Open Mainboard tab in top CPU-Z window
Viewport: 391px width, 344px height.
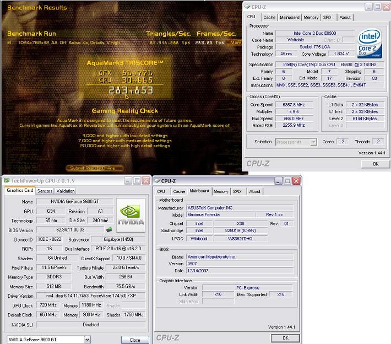(x=290, y=18)
